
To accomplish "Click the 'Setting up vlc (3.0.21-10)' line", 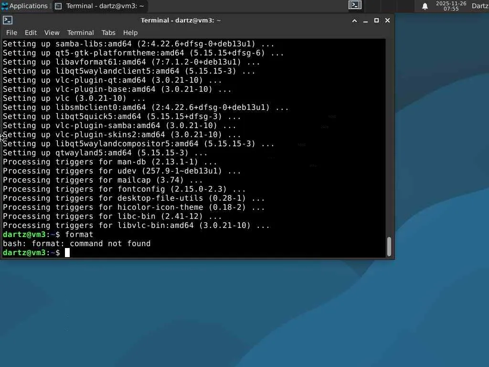I will [74, 98].
